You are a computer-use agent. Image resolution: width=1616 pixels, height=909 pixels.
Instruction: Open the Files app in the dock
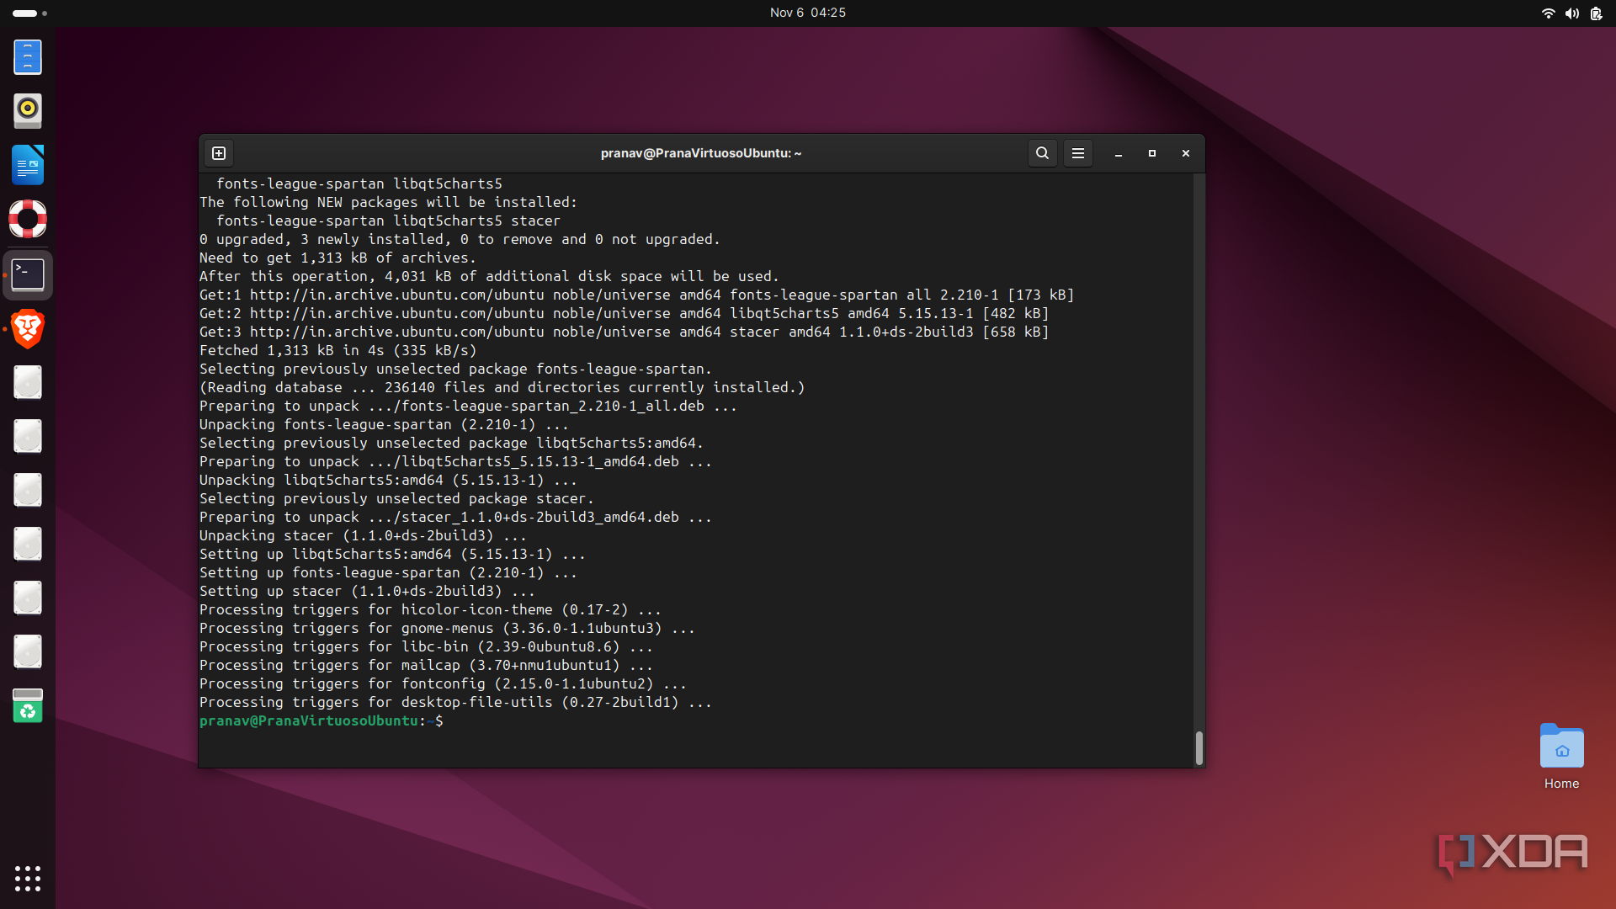pos(28,57)
